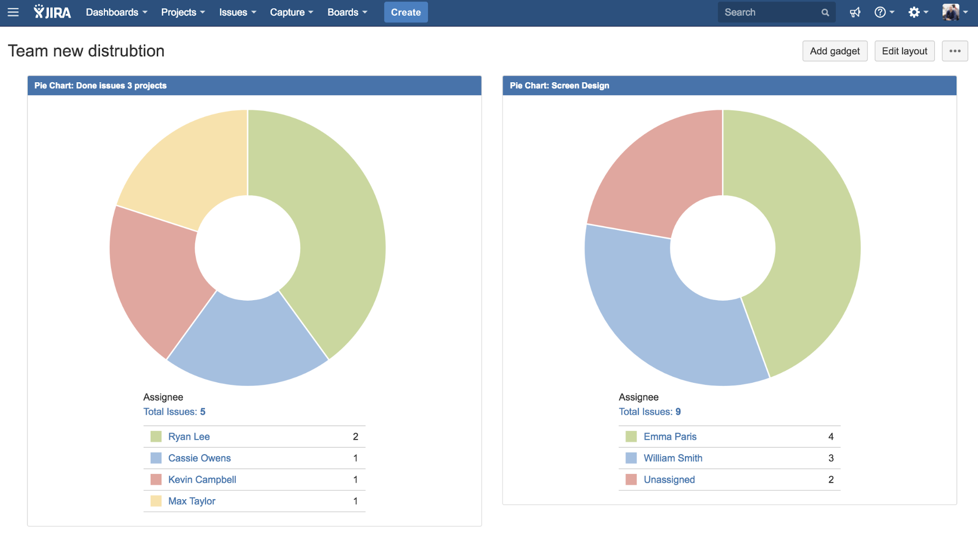
Task: Click the Edit layout button
Action: 904,51
